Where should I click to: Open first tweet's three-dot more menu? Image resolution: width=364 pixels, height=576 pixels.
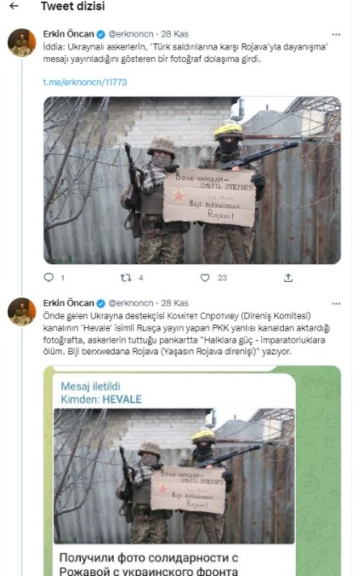coord(336,35)
